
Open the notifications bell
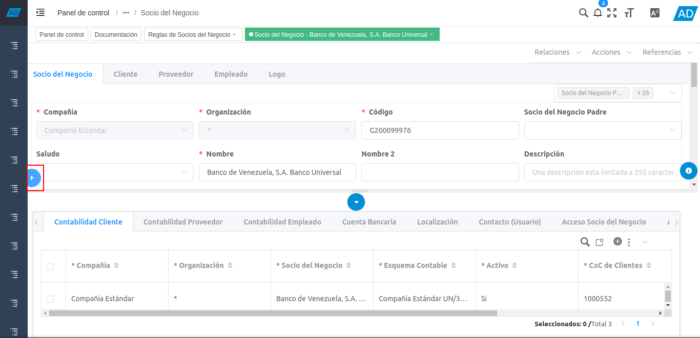[598, 13]
